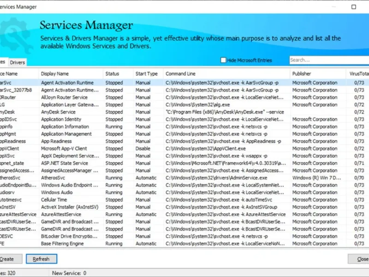Select the Windows Audio Endpoint row
Image resolution: width=369 pixels, height=277 pixels.
[184, 185]
